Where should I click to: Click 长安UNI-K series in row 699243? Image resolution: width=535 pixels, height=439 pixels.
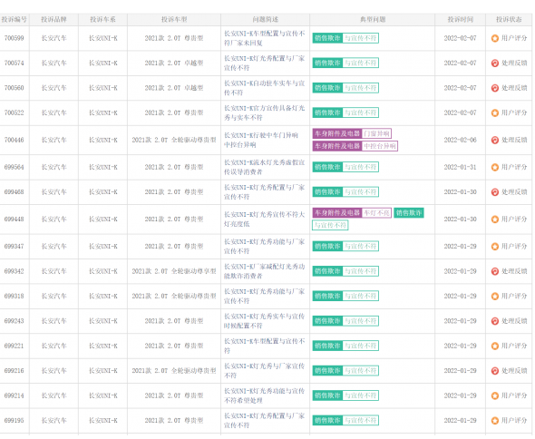coord(103,321)
